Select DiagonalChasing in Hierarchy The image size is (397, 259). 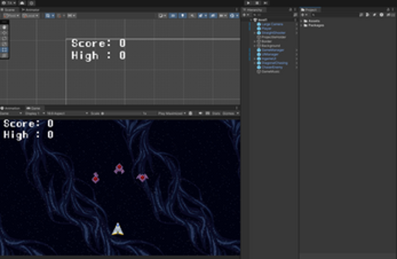(x=275, y=63)
